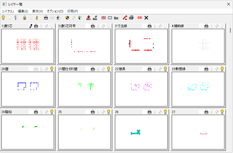
Task: Toggle shield protection on layer 26
Action: coord(160,112)
